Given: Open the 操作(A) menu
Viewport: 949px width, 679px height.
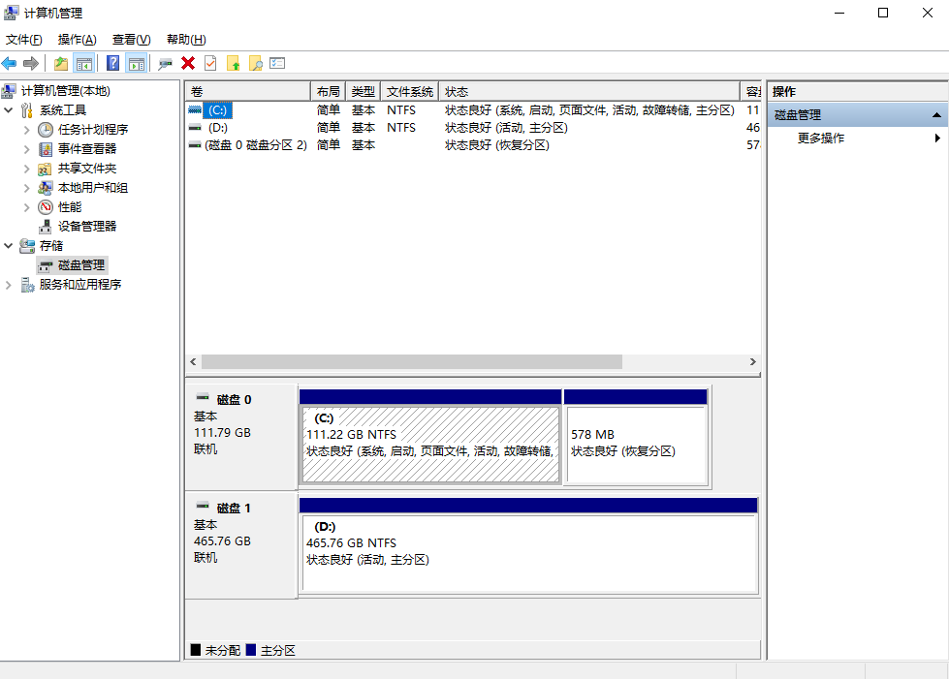Looking at the screenshot, I should click(77, 40).
